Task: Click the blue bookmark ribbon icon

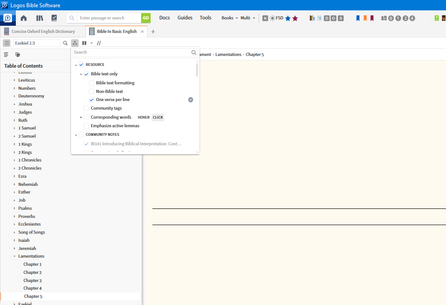Action: click(358, 18)
